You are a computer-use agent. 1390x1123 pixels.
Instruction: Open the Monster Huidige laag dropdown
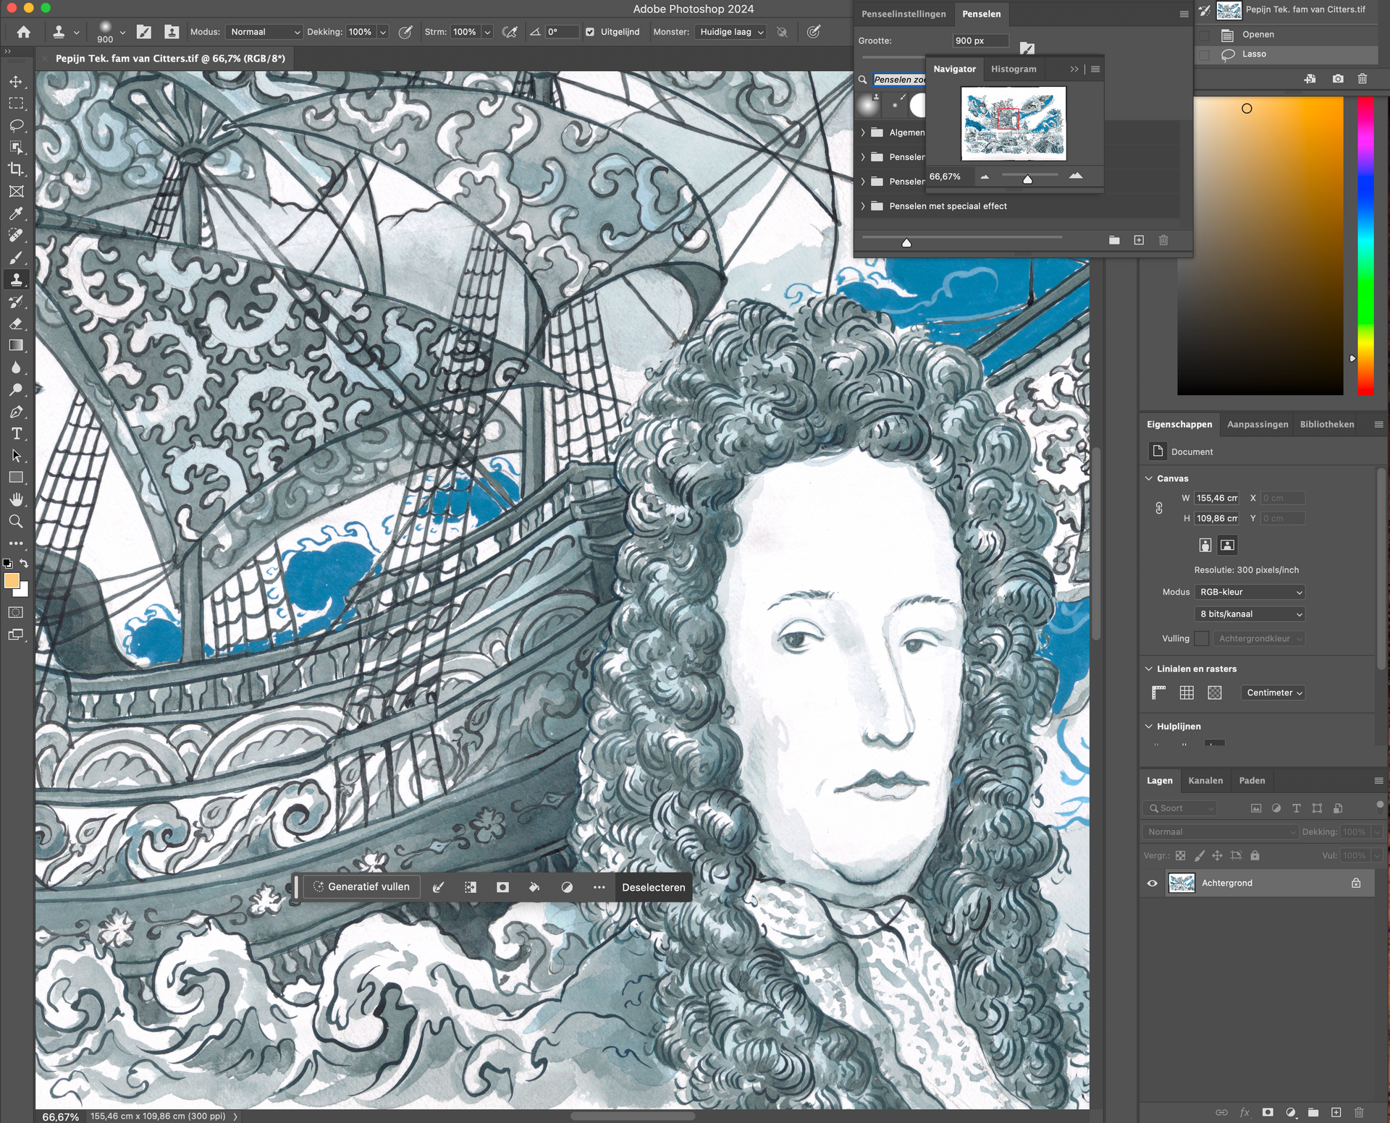731,32
